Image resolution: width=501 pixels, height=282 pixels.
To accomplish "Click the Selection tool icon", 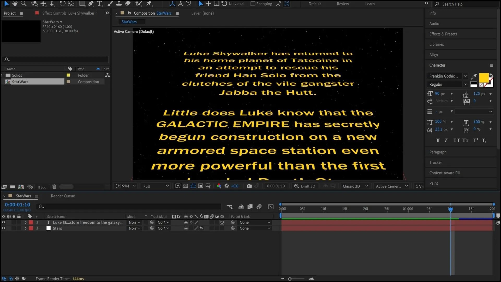I will pos(5,3).
